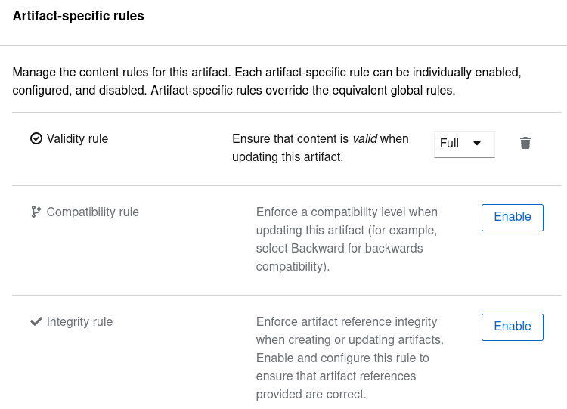Select the Validity rule label
This screenshot has width=567, height=409.
click(x=77, y=138)
